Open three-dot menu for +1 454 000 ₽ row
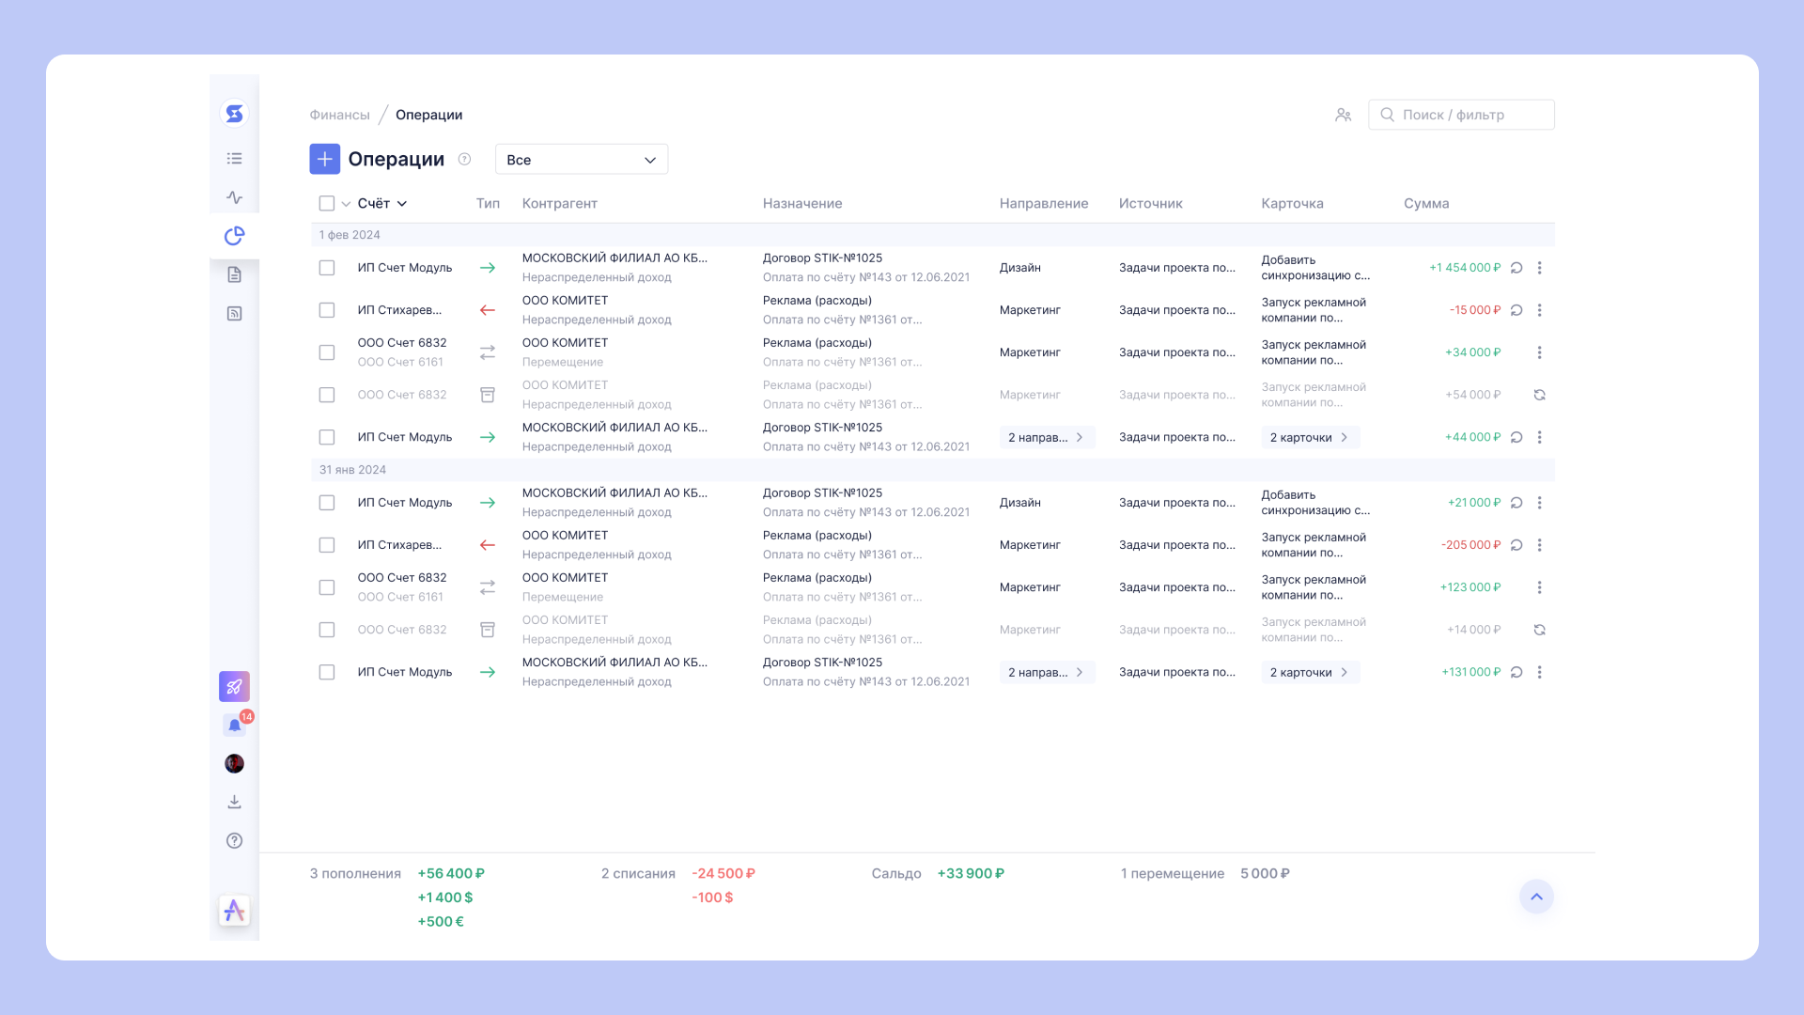 point(1539,268)
